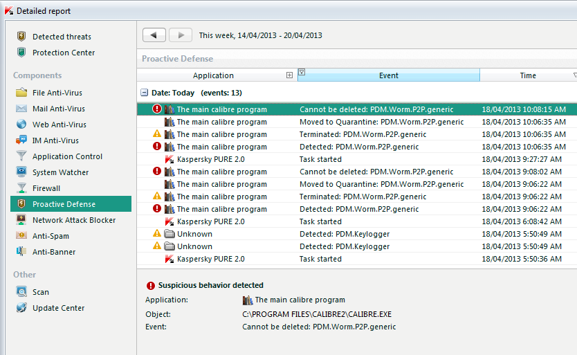577x355 pixels.
Task: Click the details Event value 'Cannot be deleted'
Action: click(x=319, y=327)
